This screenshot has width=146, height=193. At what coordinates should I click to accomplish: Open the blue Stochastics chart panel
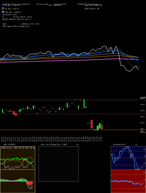(128, 158)
